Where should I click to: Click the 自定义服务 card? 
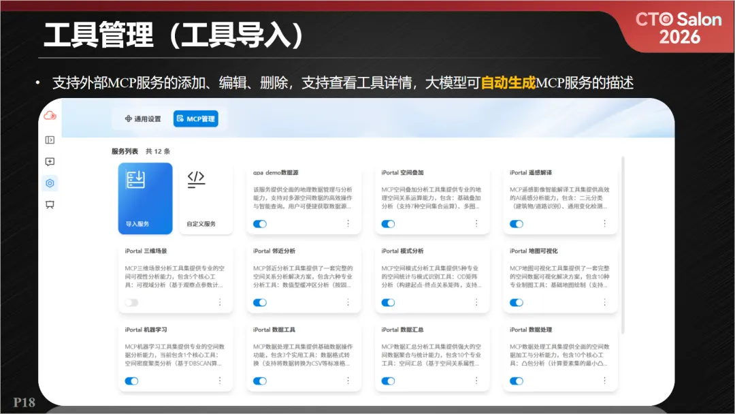(x=206, y=198)
